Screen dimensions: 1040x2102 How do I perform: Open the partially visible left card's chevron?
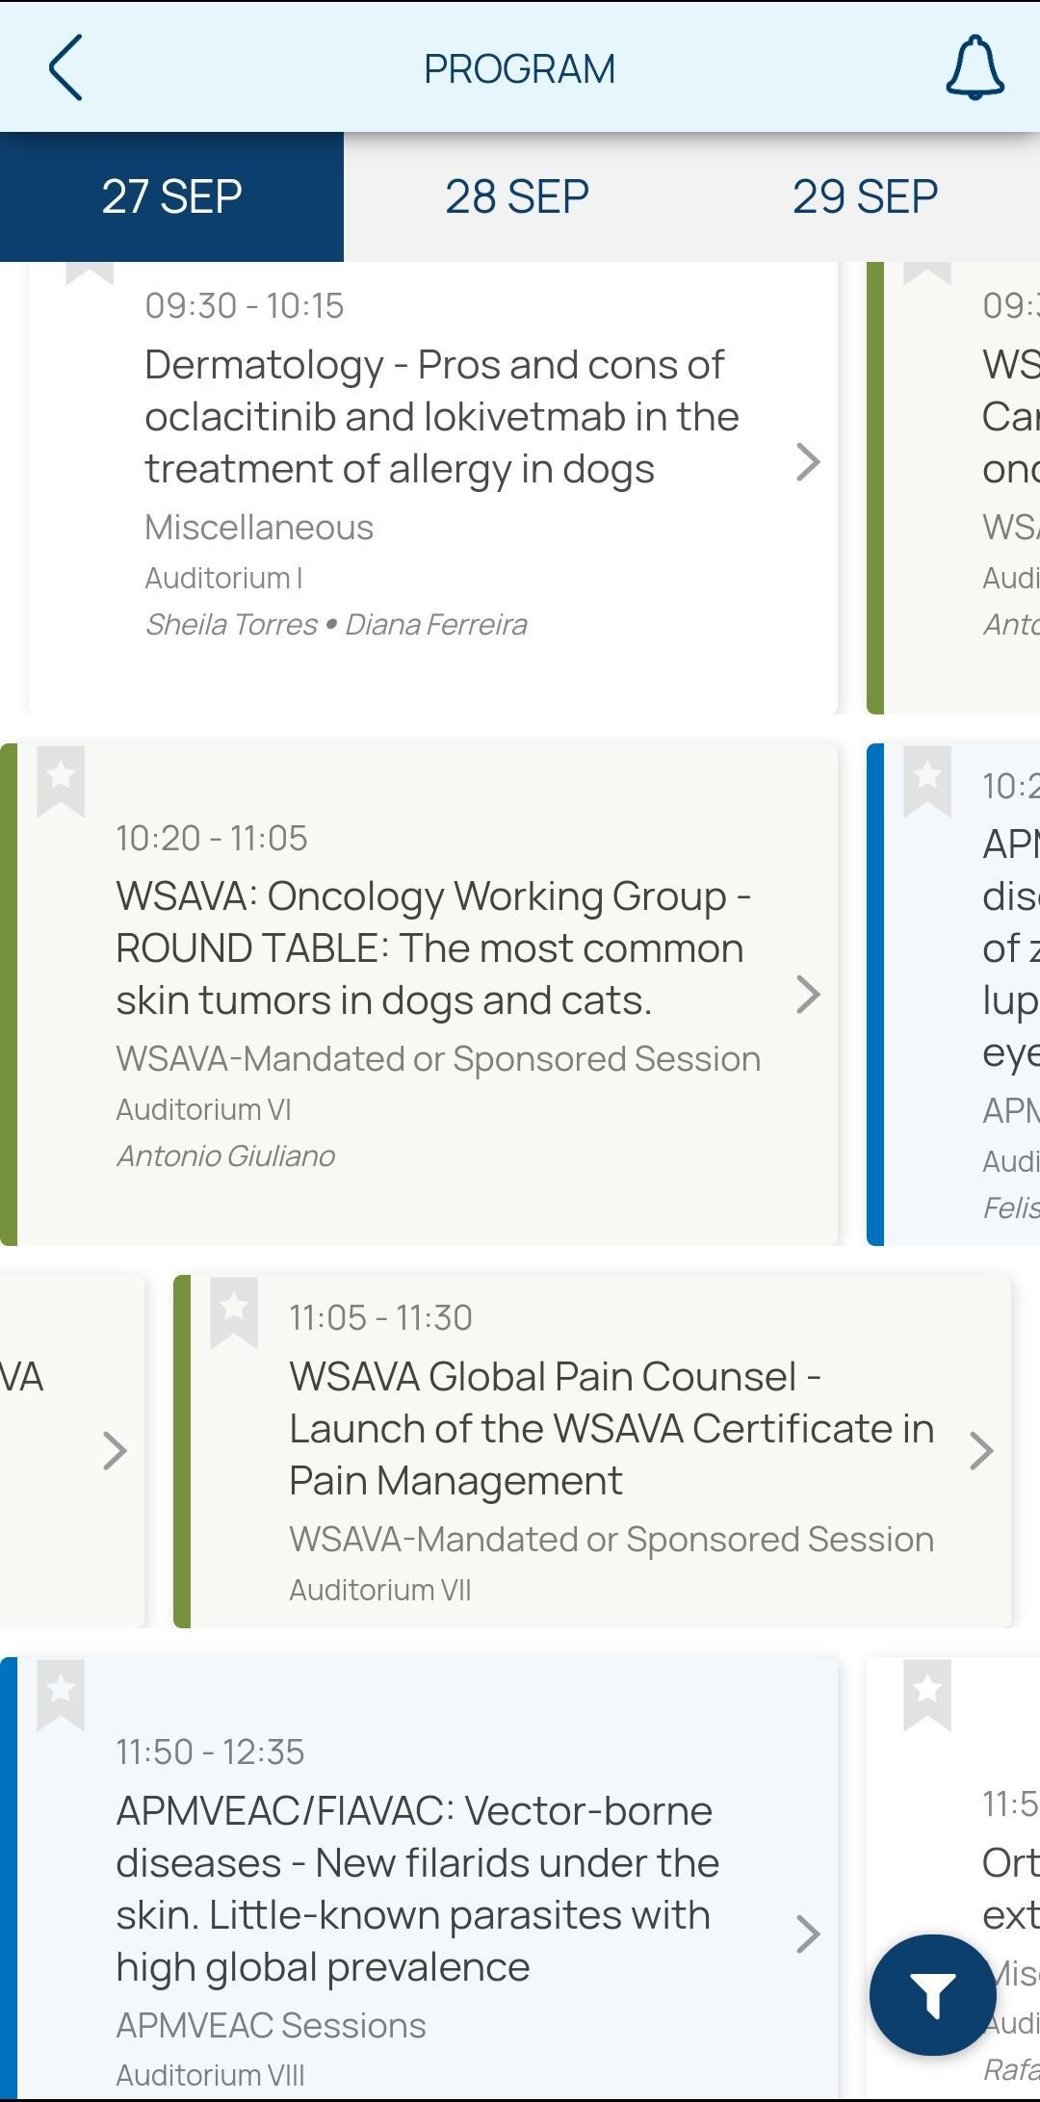(115, 1451)
